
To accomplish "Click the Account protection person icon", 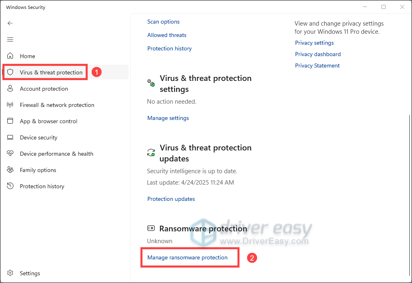I will (x=11, y=89).
